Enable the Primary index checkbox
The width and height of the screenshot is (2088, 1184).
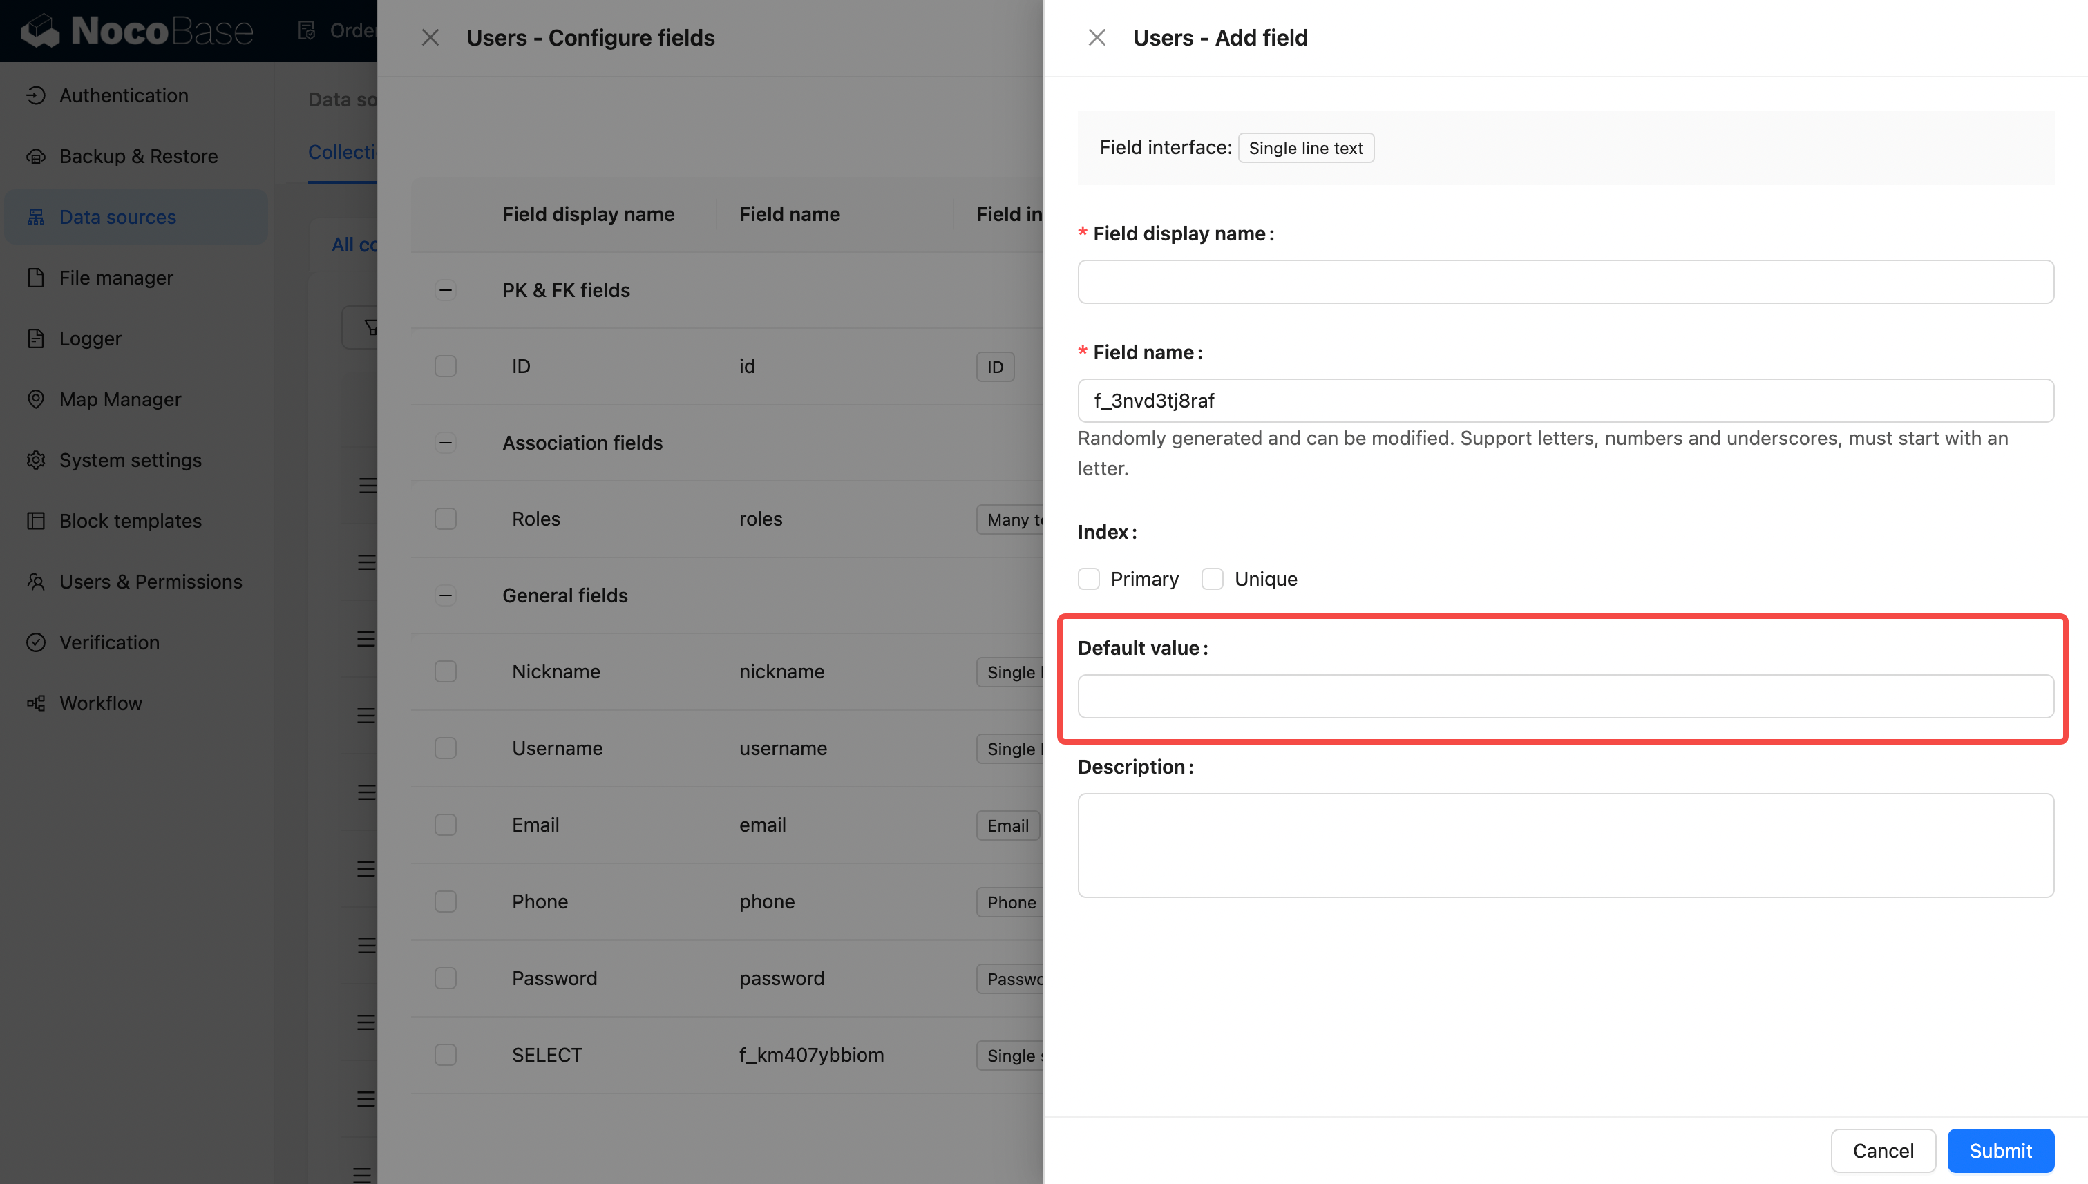tap(1088, 579)
